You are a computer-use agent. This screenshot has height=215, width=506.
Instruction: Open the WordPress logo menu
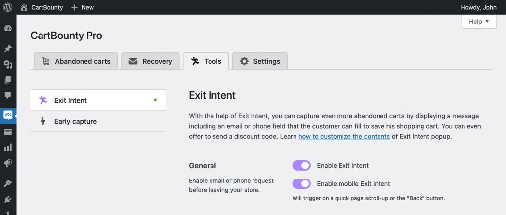tap(8, 7)
